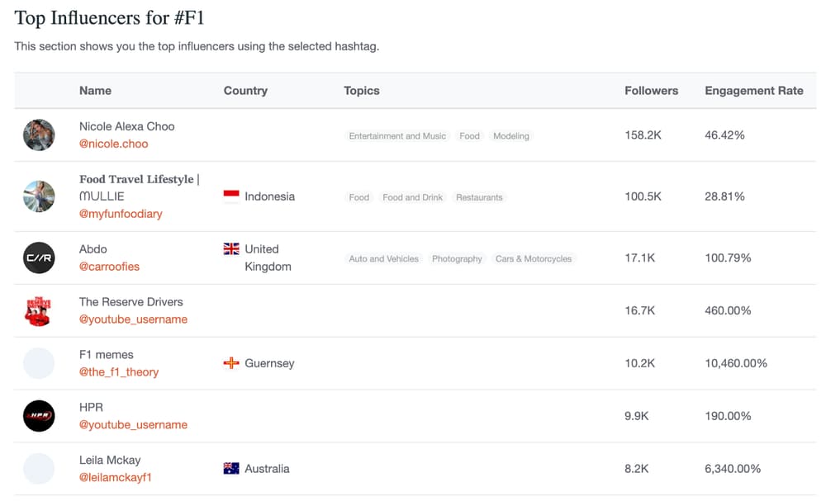Image resolution: width=826 pixels, height=501 pixels.
Task: Select the HPR circular logo
Action: point(39,416)
